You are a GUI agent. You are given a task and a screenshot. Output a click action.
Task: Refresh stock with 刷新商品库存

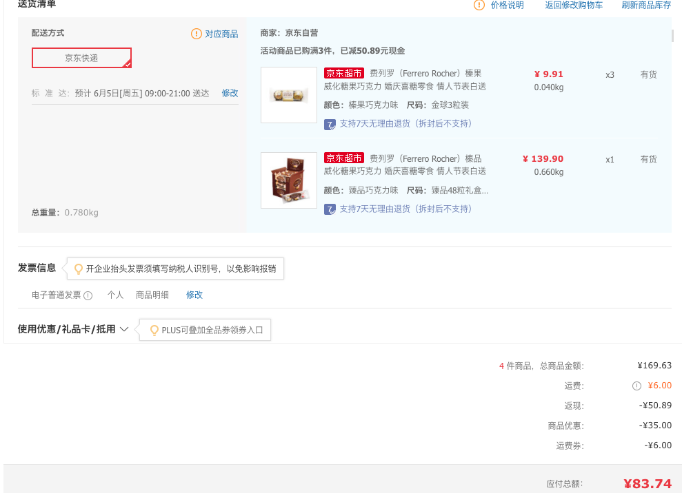pos(646,6)
